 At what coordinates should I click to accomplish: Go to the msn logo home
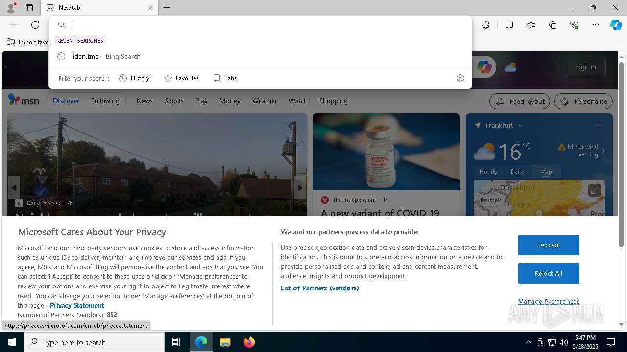coord(24,100)
